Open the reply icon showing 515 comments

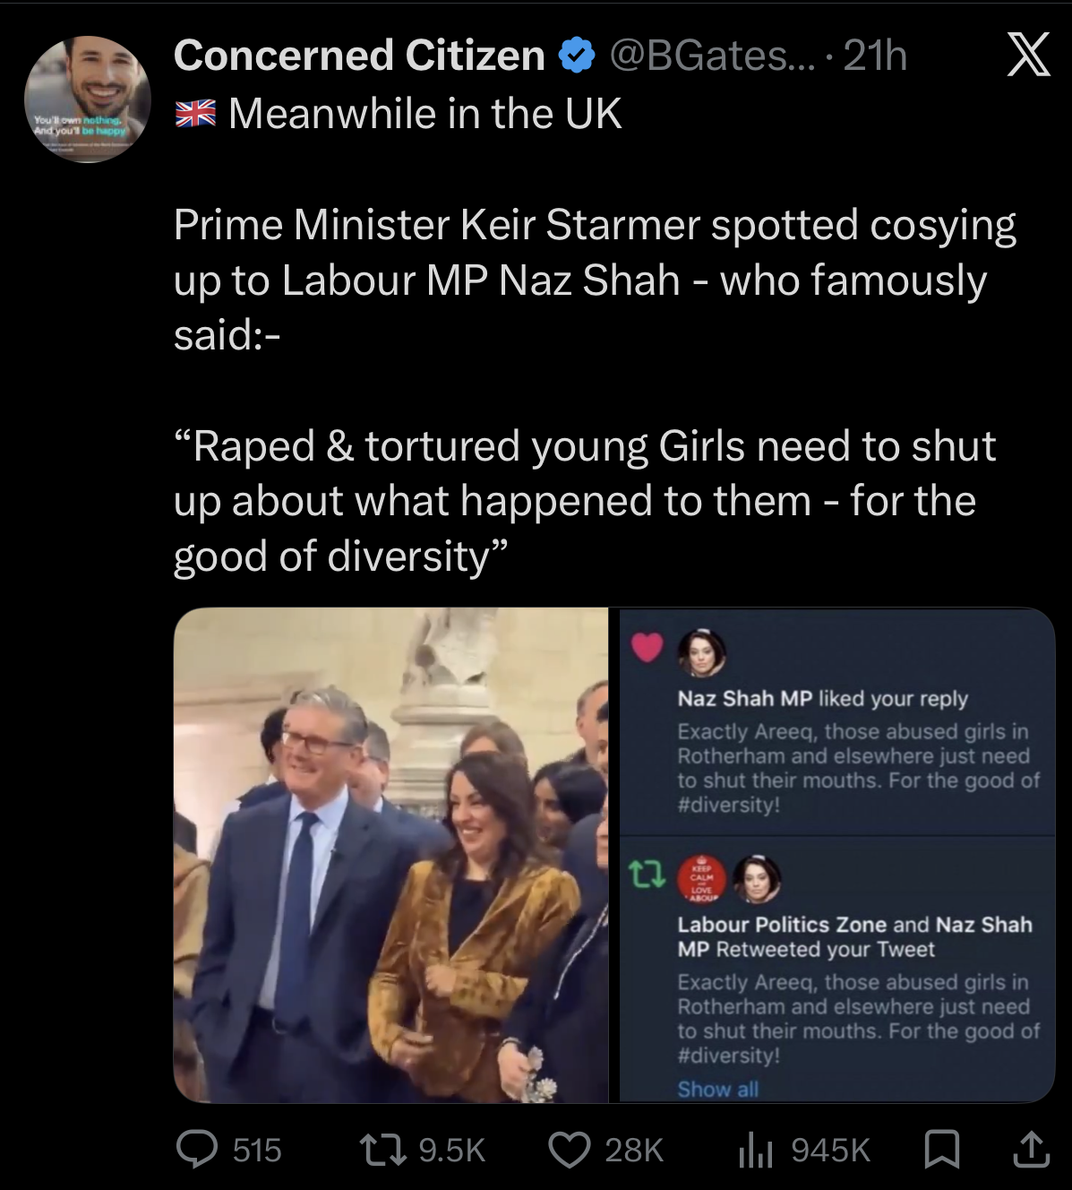[196, 1149]
